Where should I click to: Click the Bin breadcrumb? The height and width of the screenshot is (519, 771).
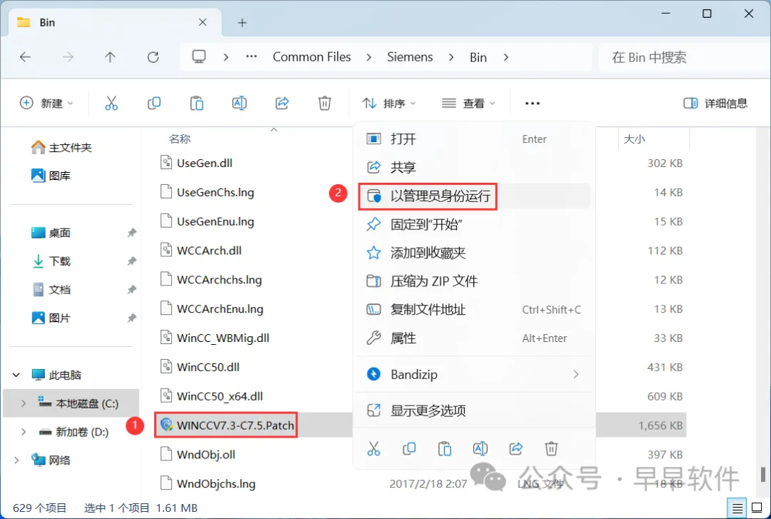(x=478, y=57)
